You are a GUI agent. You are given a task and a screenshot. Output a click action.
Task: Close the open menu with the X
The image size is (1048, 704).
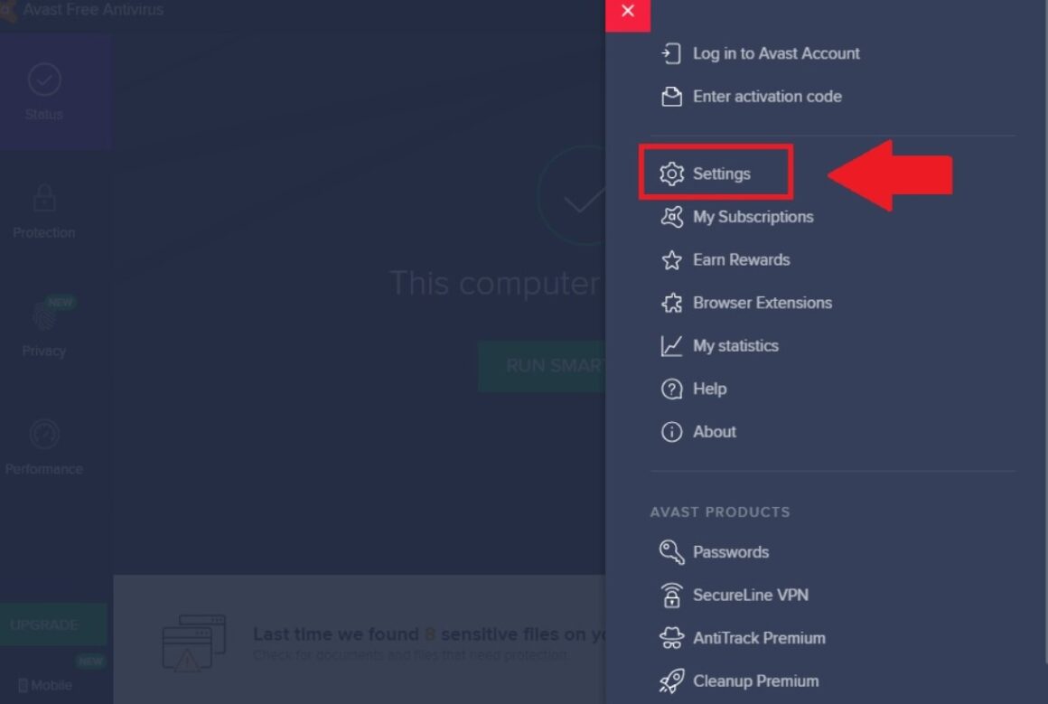tap(628, 14)
